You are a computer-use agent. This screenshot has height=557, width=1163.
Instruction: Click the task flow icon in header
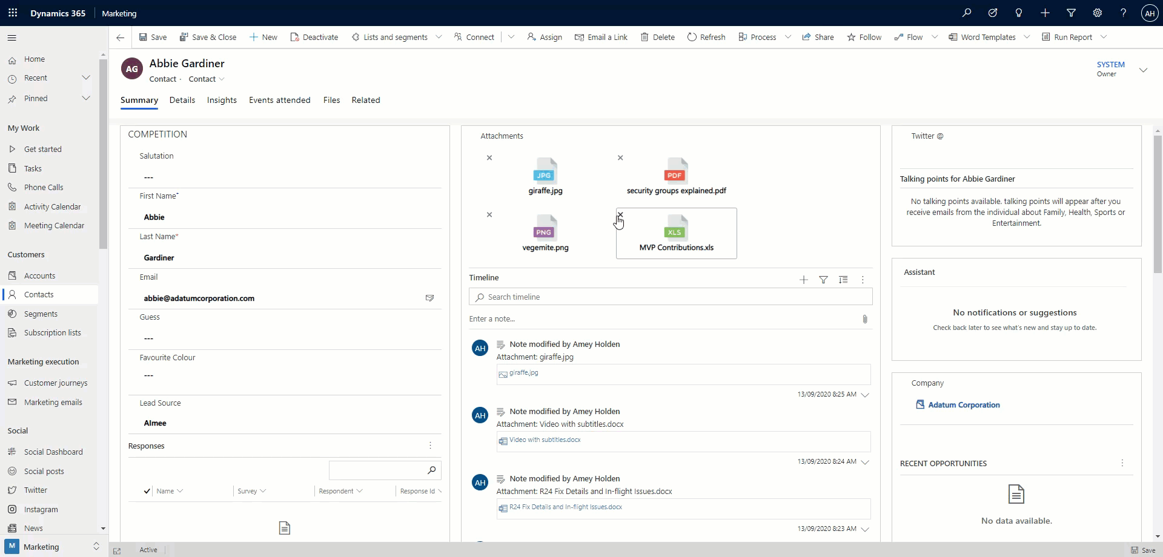pyautogui.click(x=993, y=13)
